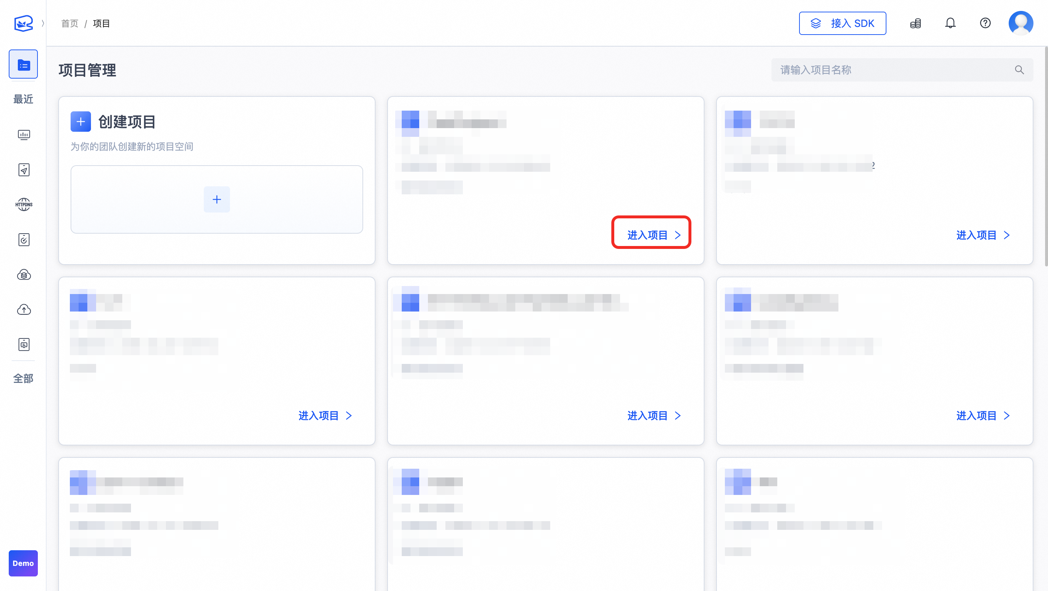This screenshot has height=591, width=1048.
Task: Click the notification bell icon
Action: tap(950, 23)
